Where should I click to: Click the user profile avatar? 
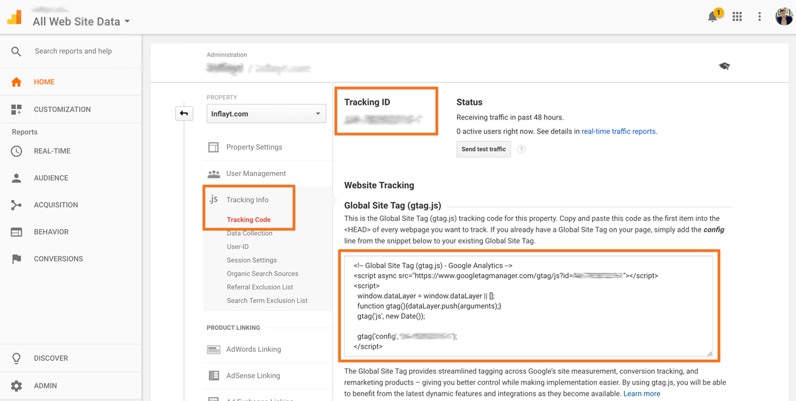(x=784, y=16)
